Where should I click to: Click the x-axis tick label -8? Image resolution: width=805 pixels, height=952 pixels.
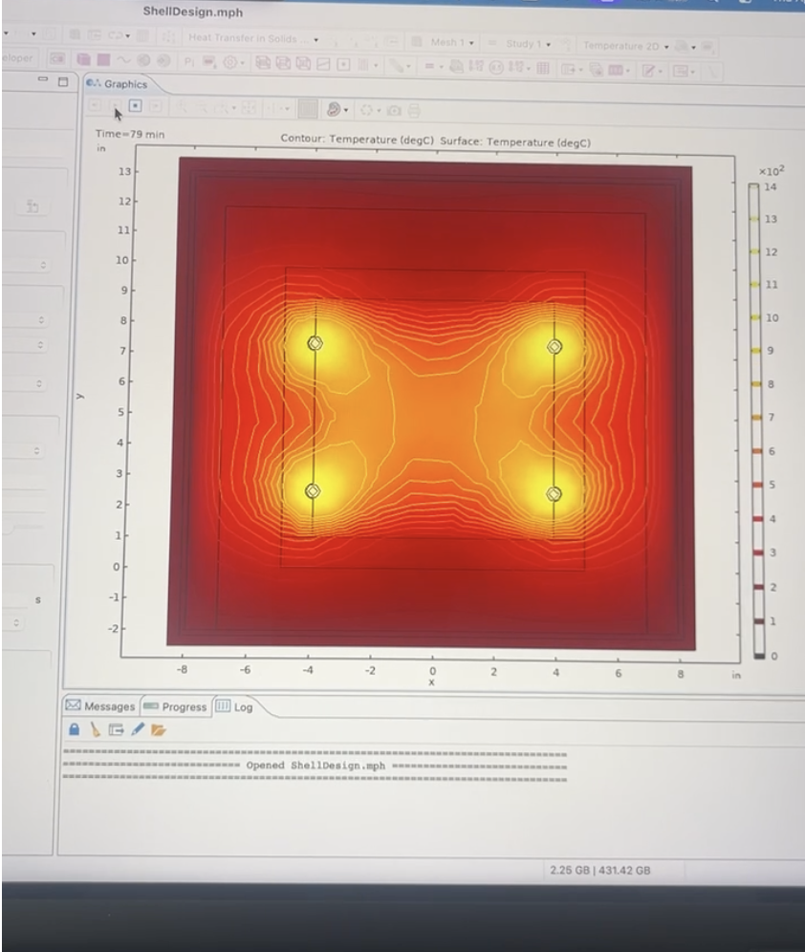click(x=182, y=669)
